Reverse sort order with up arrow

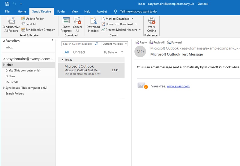(122, 52)
